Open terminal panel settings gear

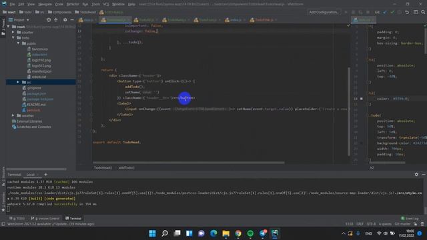pyautogui.click(x=416, y=175)
